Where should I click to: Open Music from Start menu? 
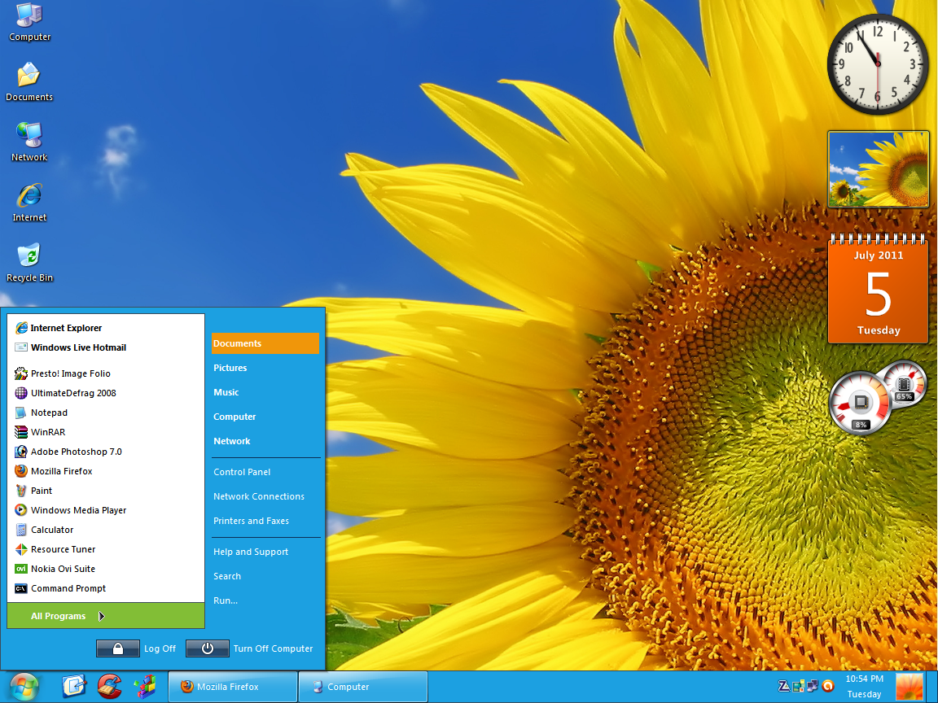click(x=226, y=392)
